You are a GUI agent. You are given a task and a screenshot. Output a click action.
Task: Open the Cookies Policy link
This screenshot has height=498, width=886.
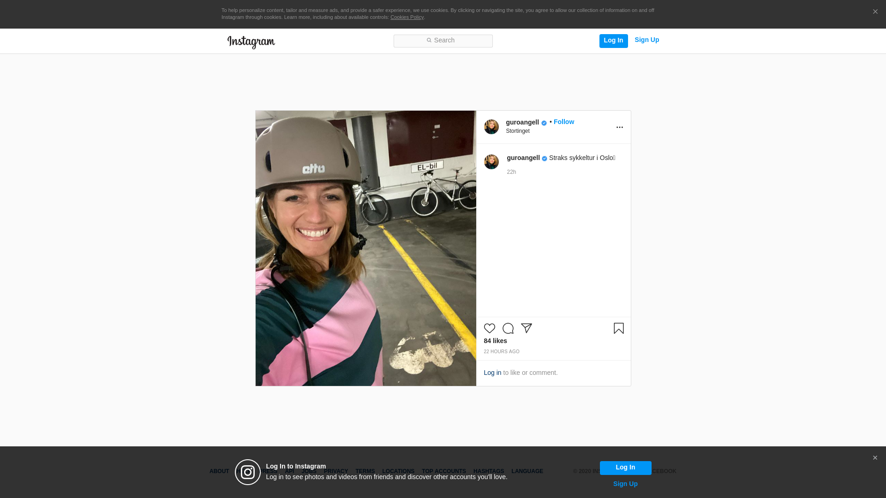(x=407, y=17)
